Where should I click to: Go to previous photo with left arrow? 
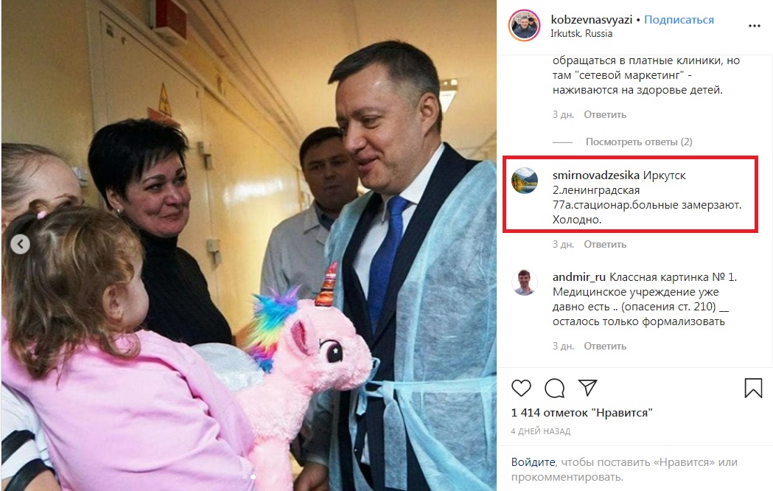(x=20, y=244)
